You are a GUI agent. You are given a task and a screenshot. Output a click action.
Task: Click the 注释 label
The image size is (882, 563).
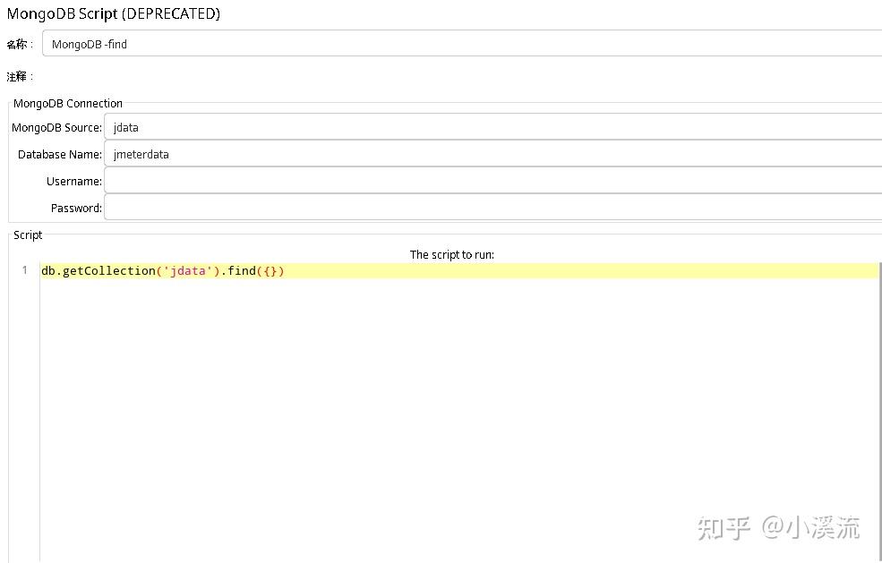coord(20,76)
